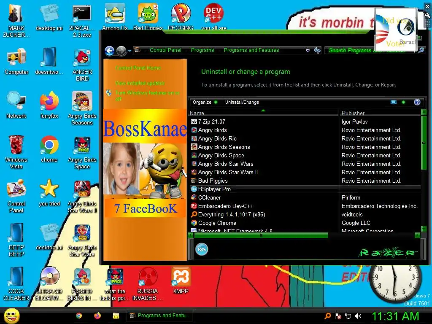Screen dimensions: 432x324
Task: Select the BSplayer Pro program row
Action: [305, 189]
